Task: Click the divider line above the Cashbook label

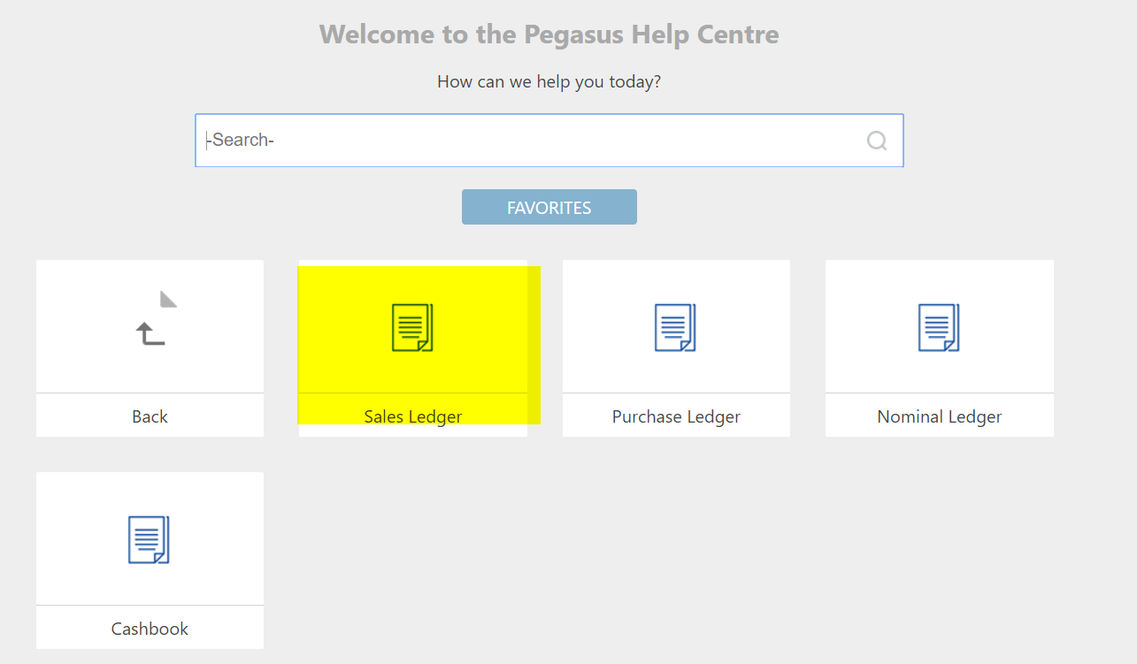Action: pyautogui.click(x=150, y=605)
